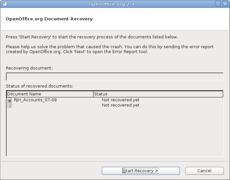Open the window menu icon in title bar
This screenshot has height=180, width=230.
(5, 4)
